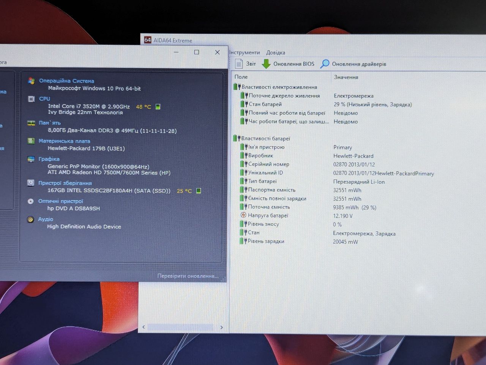Open the Пристрої зберігання section link
486x365 pixels.
pos(65,183)
